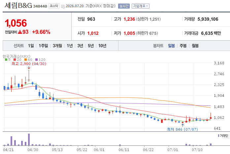
Task: Switch to the 일봉 candle chart
Action: point(171,46)
